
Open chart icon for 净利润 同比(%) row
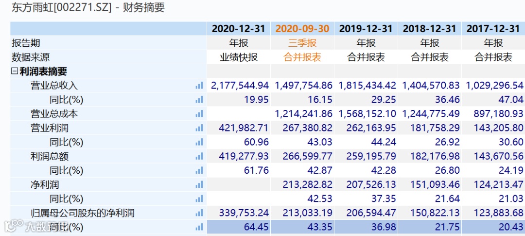[x=199, y=199]
